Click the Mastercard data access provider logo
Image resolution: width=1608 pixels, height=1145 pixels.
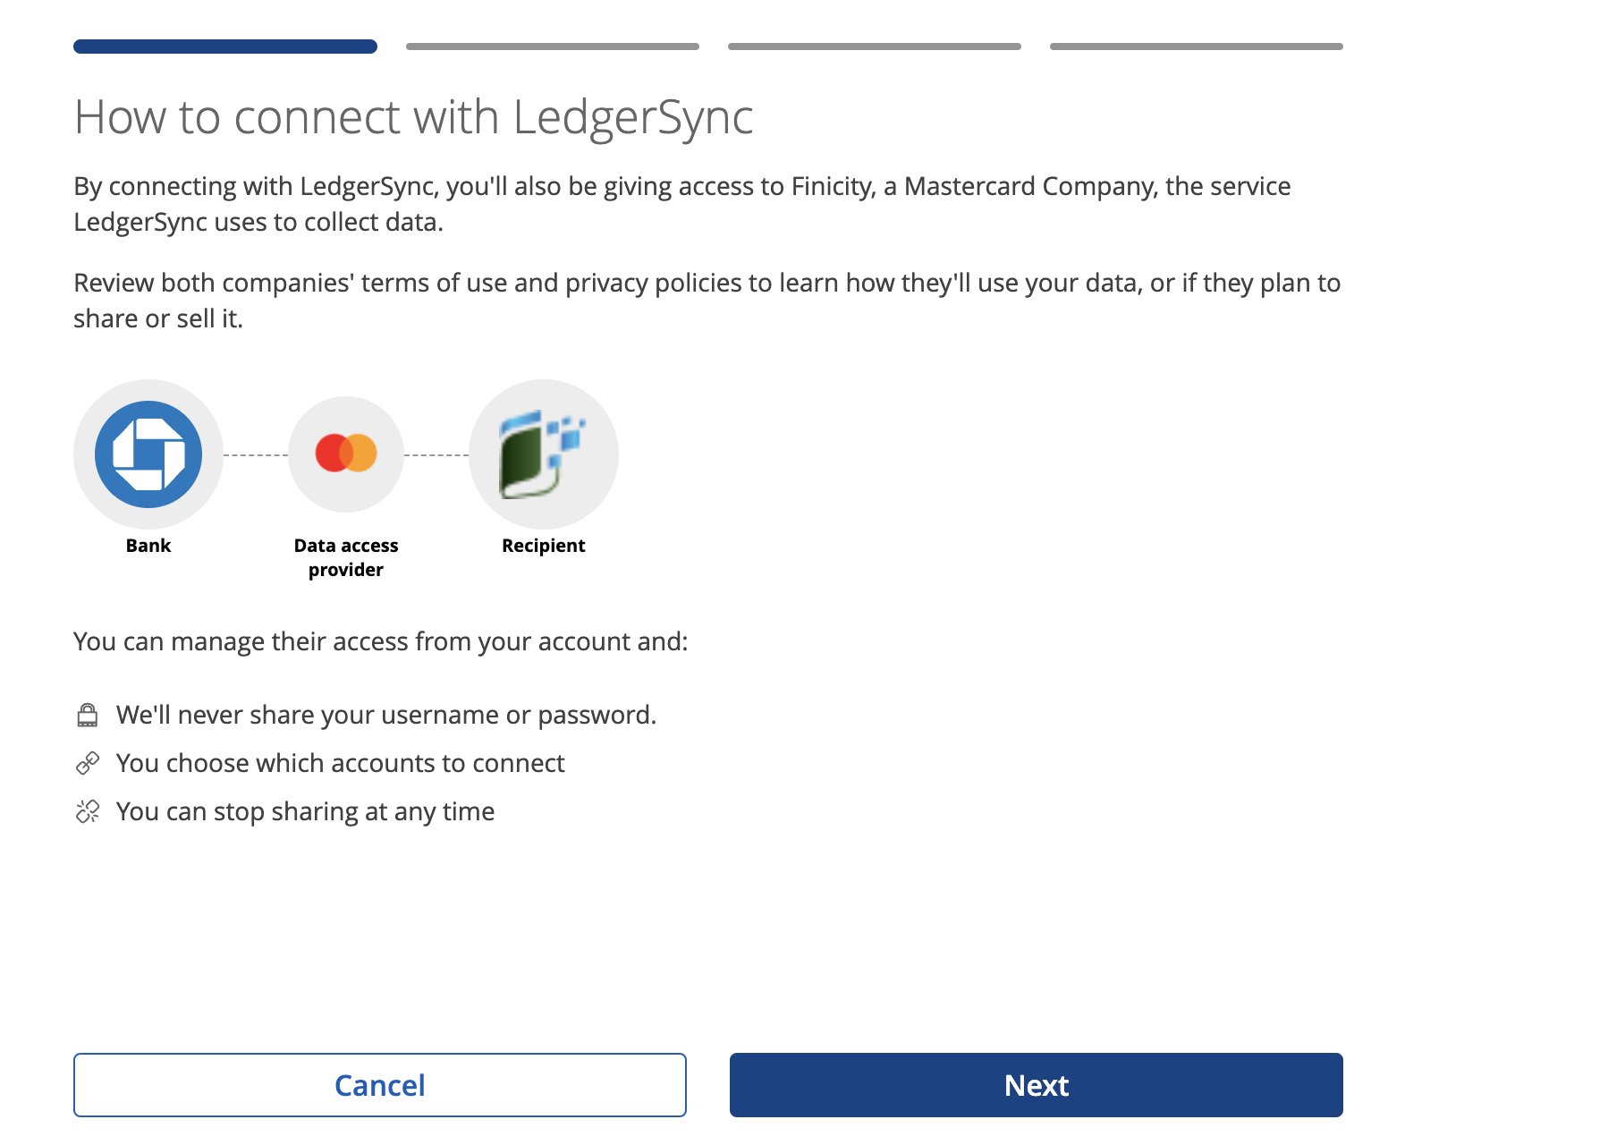point(346,454)
